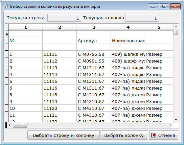Click the Выбрать строку и колонку button

click(64, 135)
